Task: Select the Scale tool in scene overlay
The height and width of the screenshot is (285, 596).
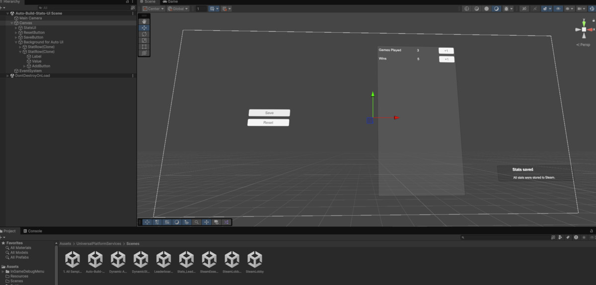Action: [x=144, y=40]
